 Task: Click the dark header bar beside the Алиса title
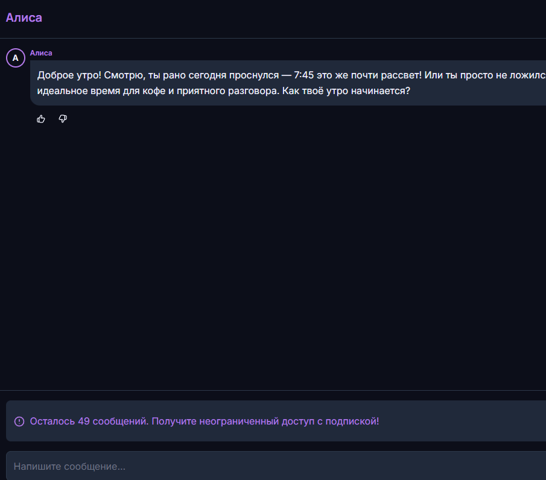293,19
